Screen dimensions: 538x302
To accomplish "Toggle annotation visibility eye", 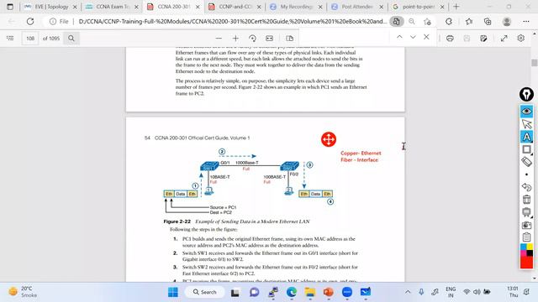I will click(x=526, y=112).
